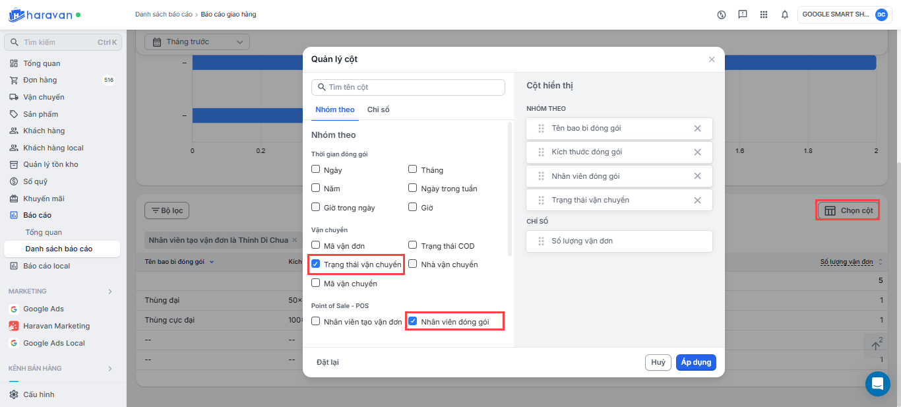Open Cấu hình settings in sidebar
The image size is (901, 407).
point(38,394)
